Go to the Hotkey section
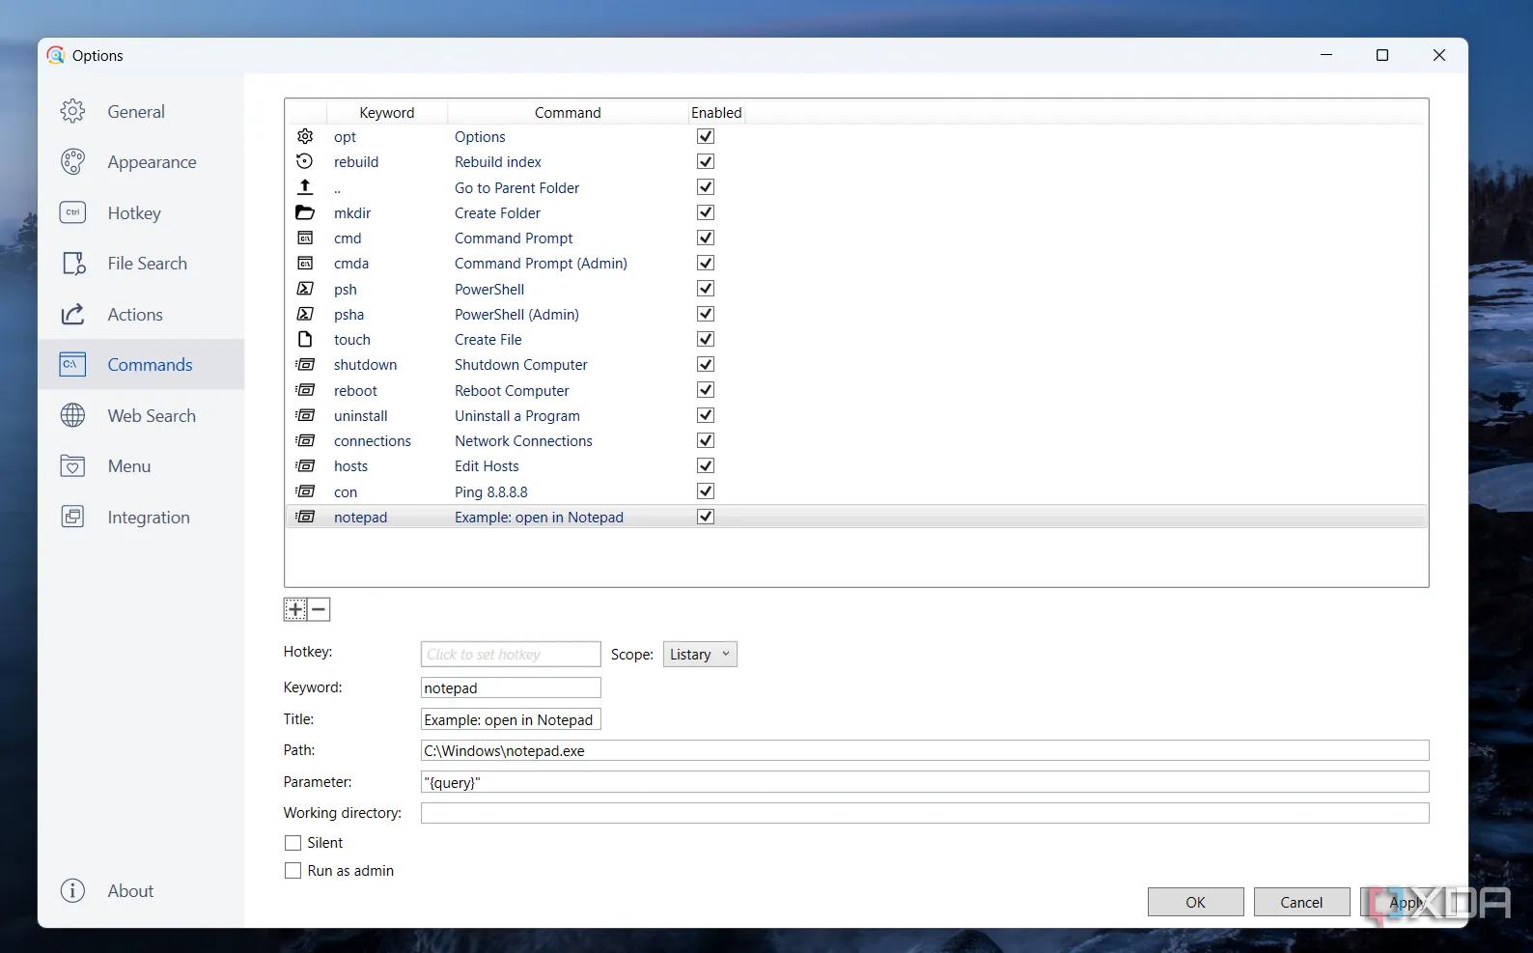Image resolution: width=1533 pixels, height=953 pixels. click(141, 212)
